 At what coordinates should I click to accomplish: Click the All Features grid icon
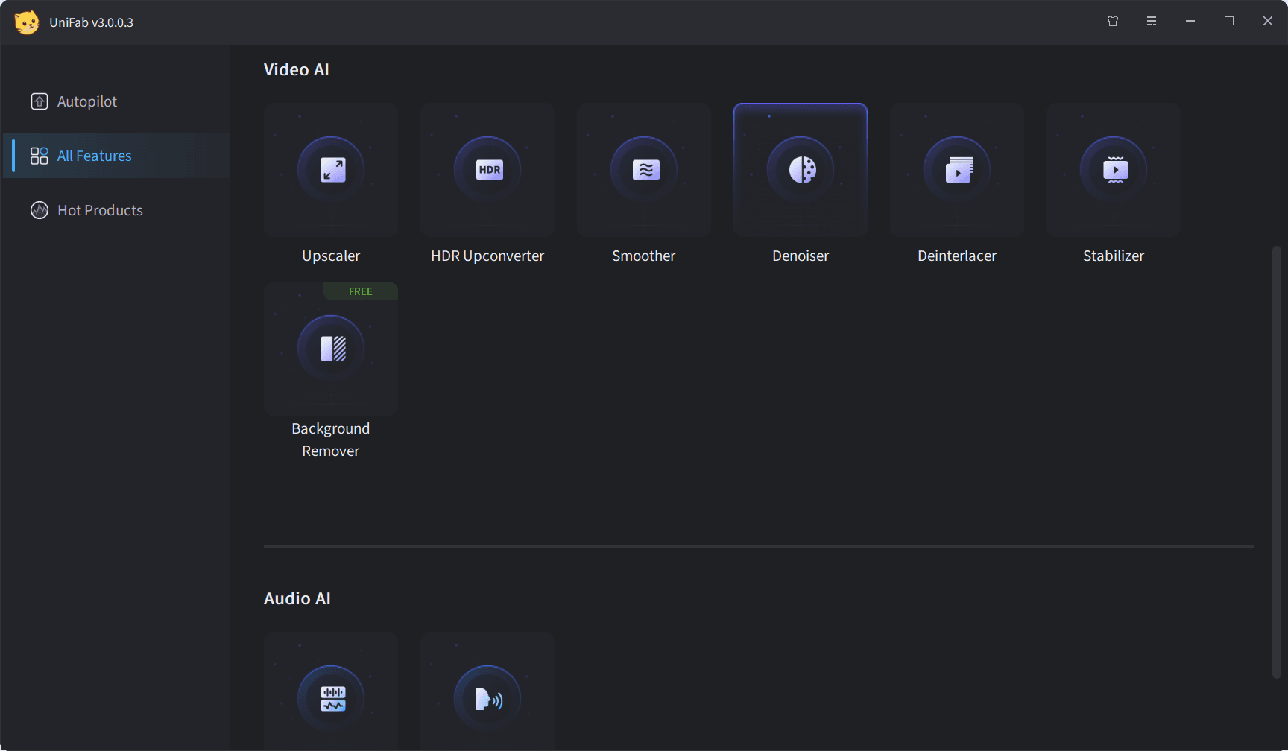40,156
